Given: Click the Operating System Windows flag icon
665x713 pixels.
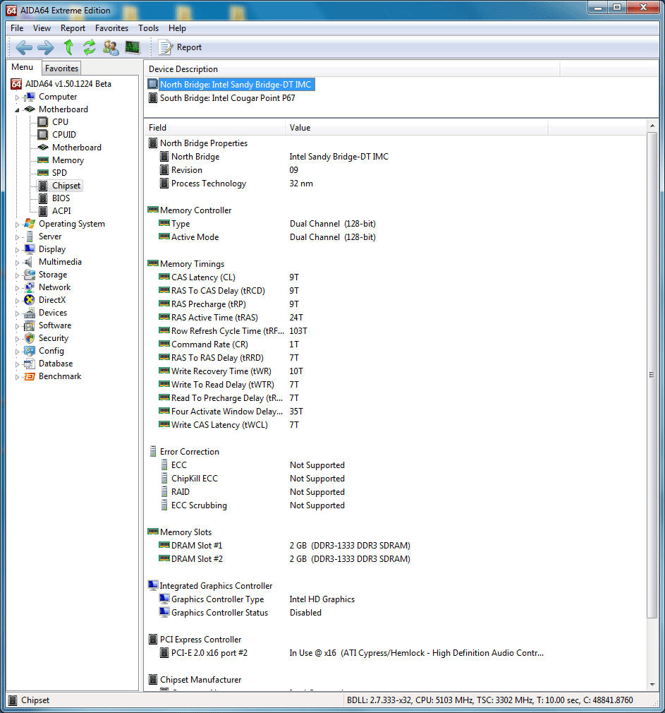Looking at the screenshot, I should [30, 224].
